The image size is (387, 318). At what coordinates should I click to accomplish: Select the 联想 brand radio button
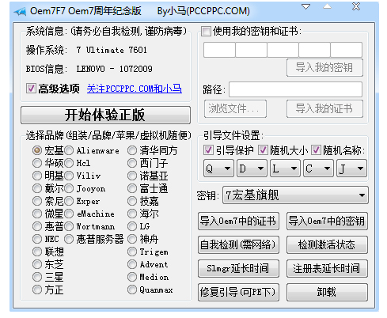tap(37, 252)
